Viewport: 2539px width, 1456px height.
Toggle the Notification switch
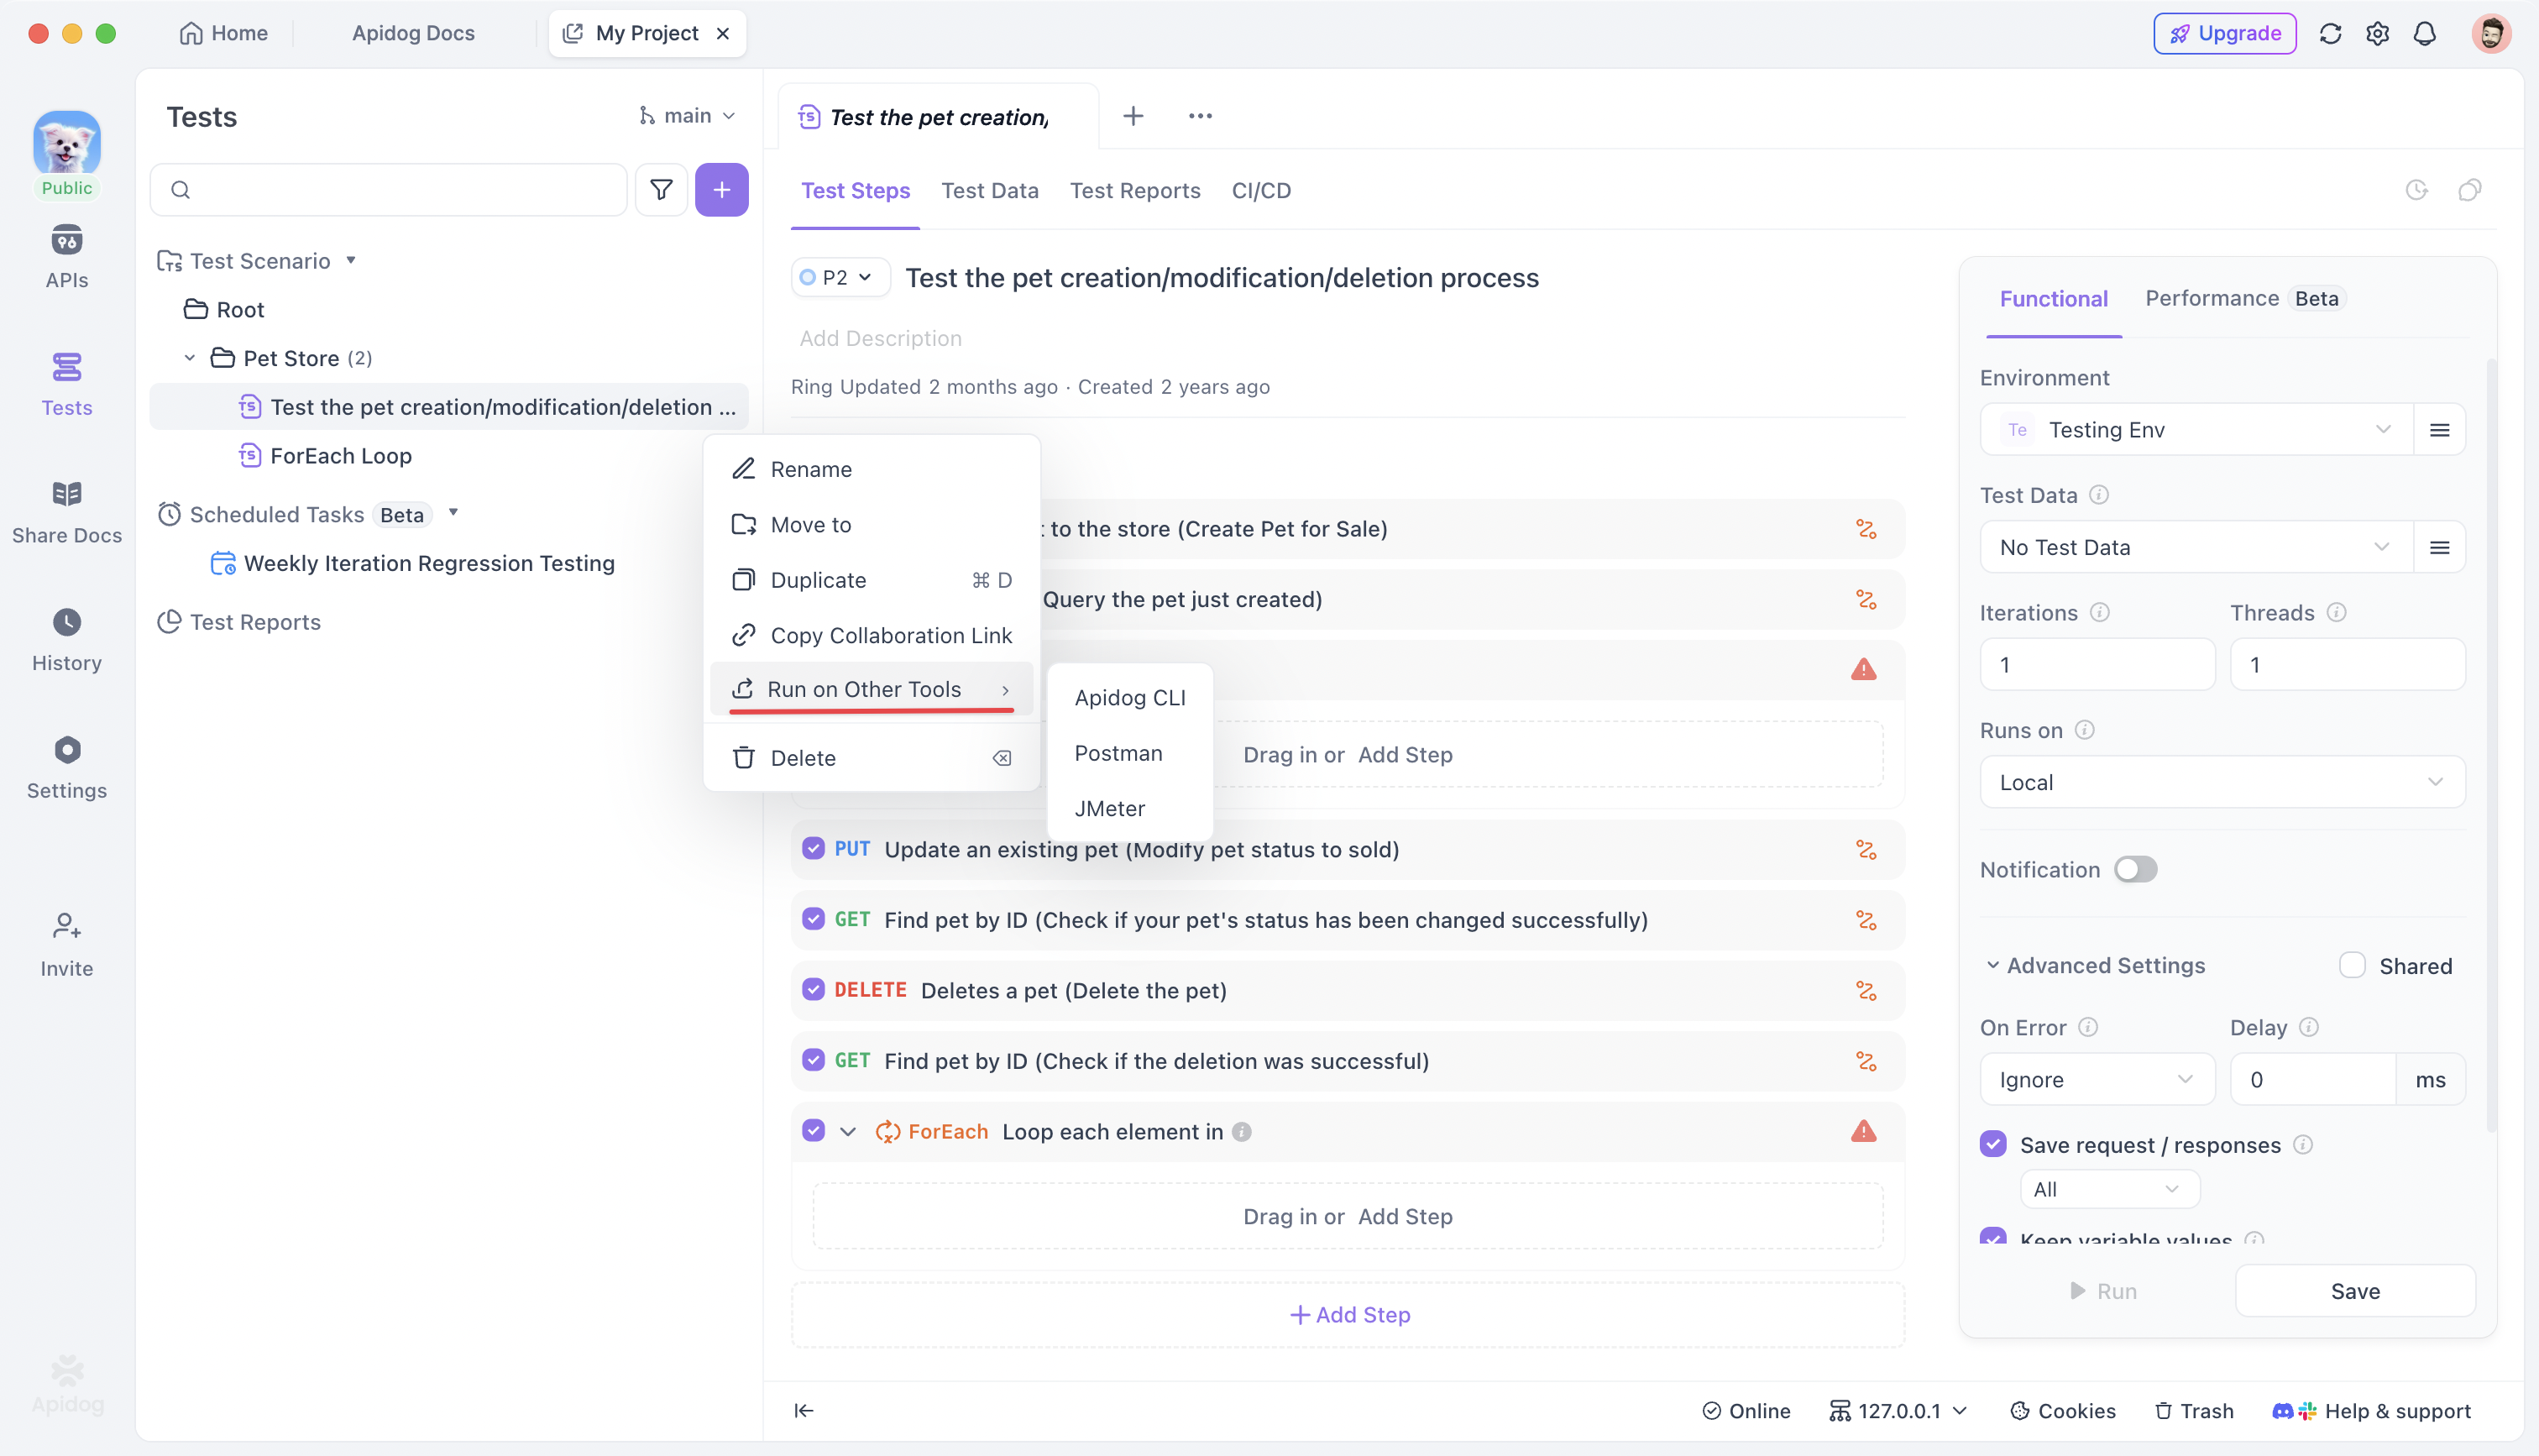2135,869
